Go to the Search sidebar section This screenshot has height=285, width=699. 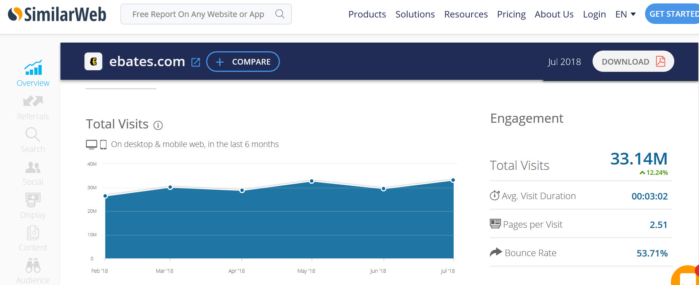(33, 140)
